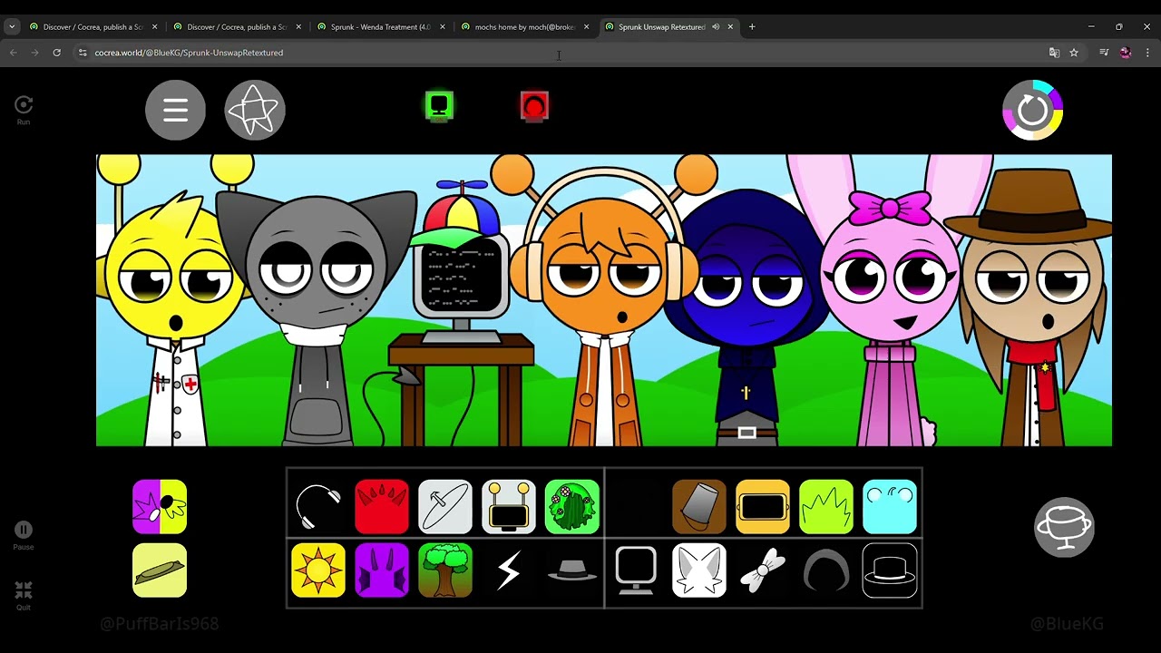View site information icon in address bar
Viewport: 1161px width, 653px height.
pos(83,53)
